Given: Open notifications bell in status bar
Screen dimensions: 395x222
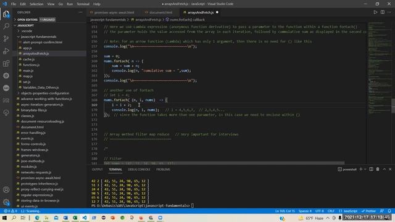Looking at the screenshot, I should click(x=389, y=211).
